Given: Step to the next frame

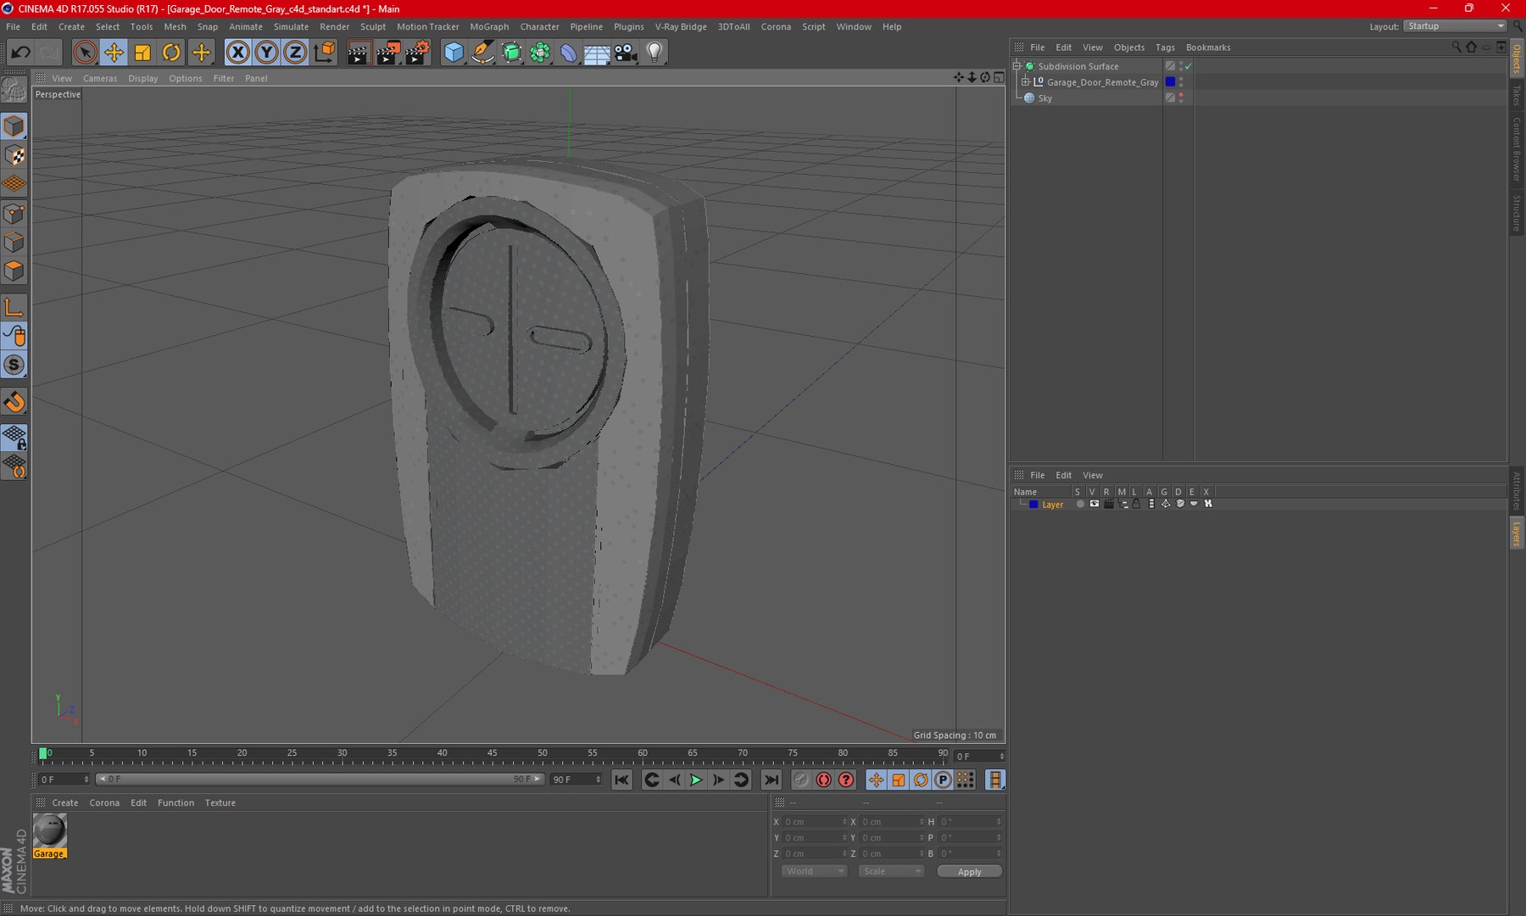Looking at the screenshot, I should click(718, 780).
